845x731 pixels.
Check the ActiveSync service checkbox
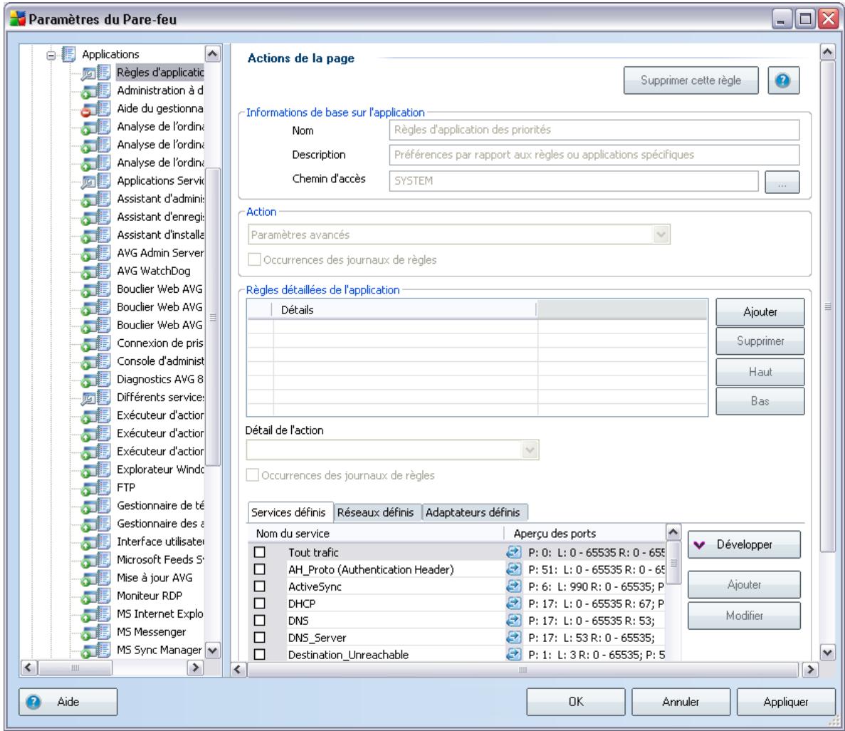tap(260, 586)
